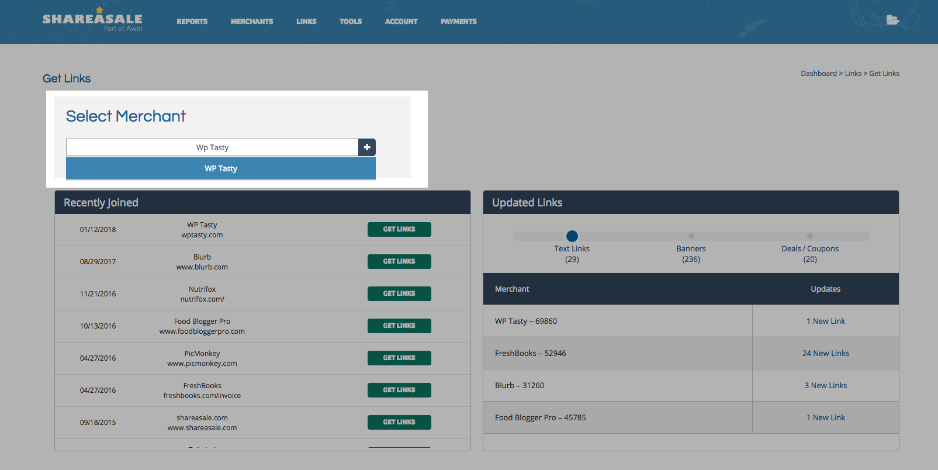938x470 pixels.
Task: Click the 11/21/2016 join date
Action: (98, 294)
